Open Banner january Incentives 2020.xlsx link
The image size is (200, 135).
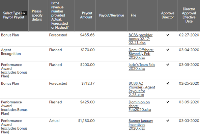click(x=141, y=125)
